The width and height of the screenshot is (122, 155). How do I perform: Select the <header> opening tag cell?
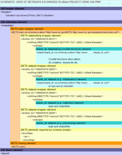6,12
